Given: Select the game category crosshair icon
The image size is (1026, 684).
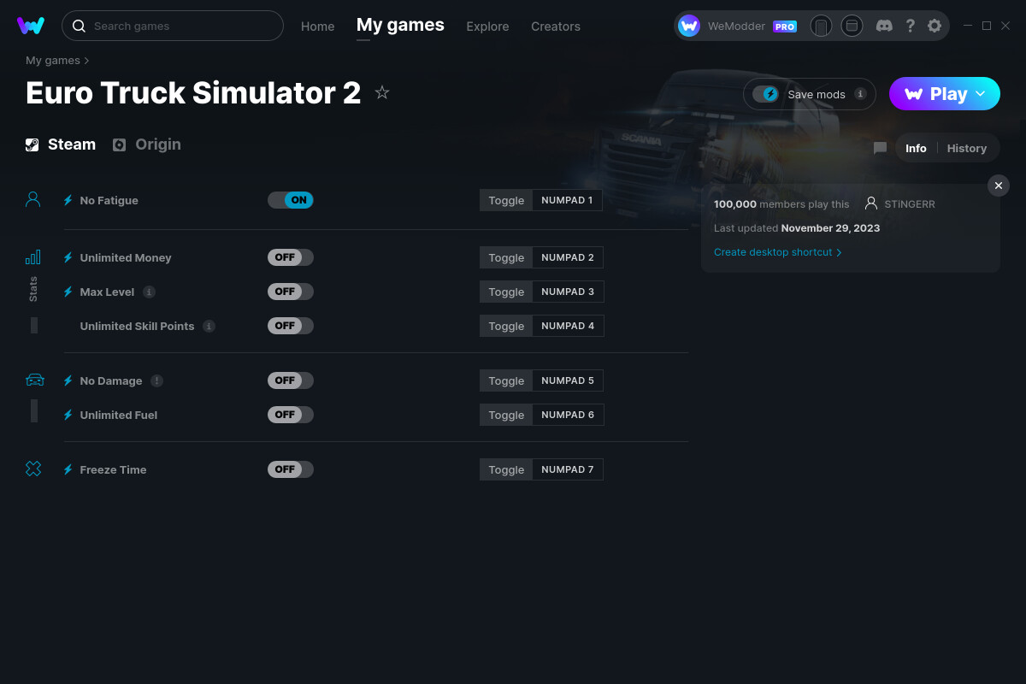Looking at the screenshot, I should pos(33,469).
